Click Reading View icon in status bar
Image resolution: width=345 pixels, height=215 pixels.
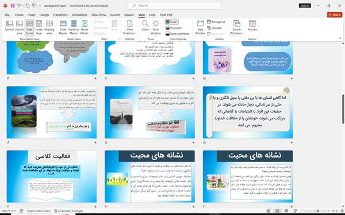click(286, 211)
